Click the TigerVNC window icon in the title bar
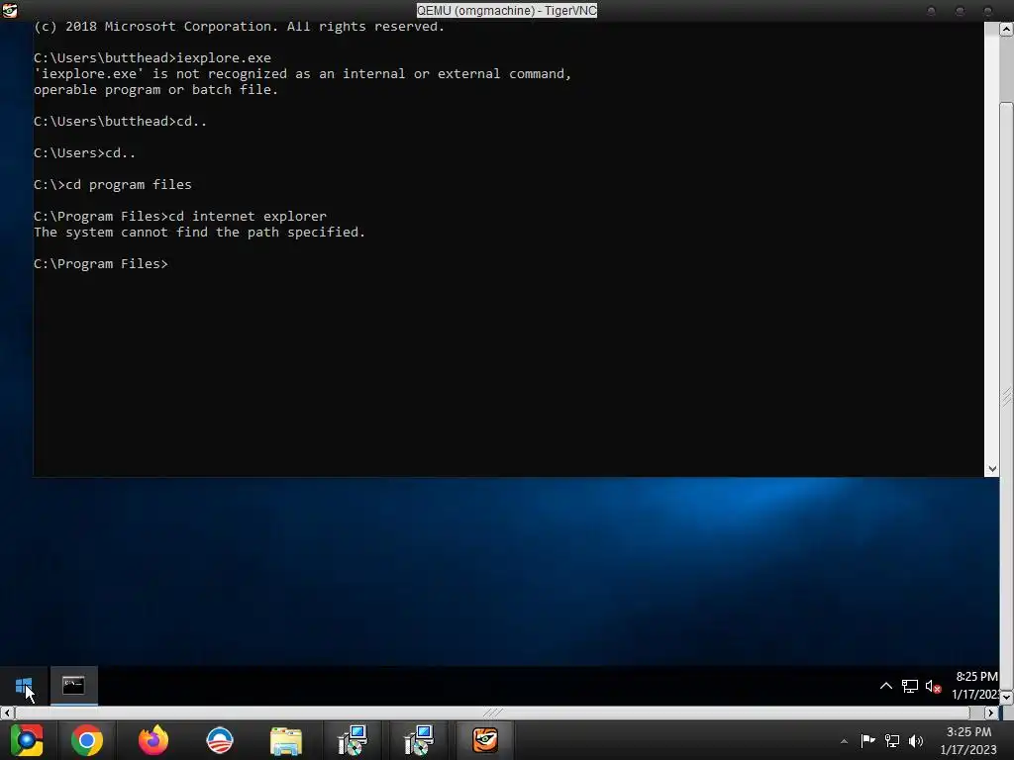 [x=10, y=10]
